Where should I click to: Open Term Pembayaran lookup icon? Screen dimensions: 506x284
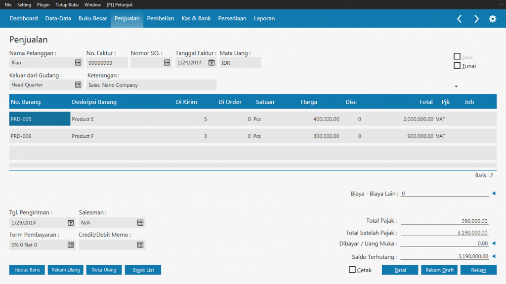[x=71, y=245]
